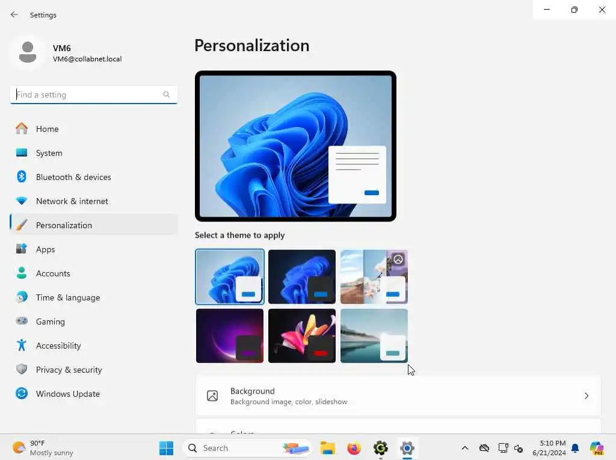Click the Privacy & security shield icon
616x460 pixels.
(x=22, y=369)
